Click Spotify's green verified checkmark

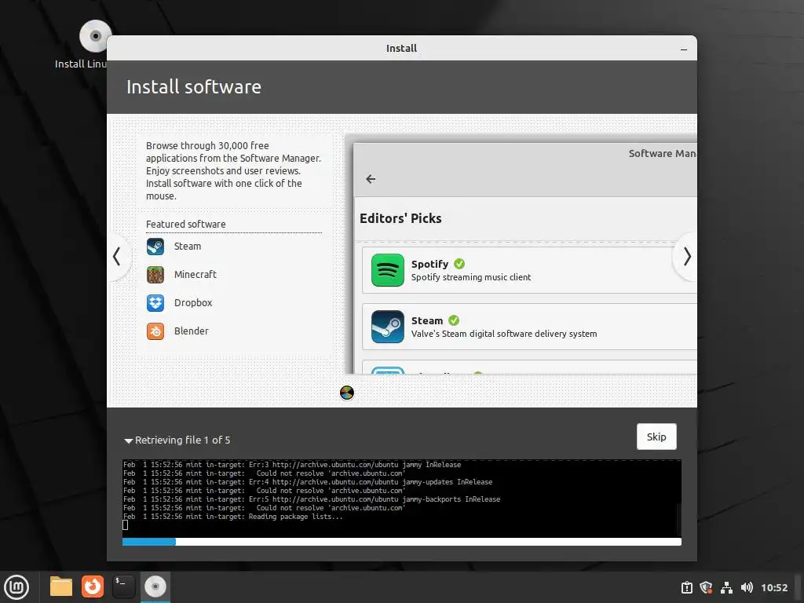459,264
